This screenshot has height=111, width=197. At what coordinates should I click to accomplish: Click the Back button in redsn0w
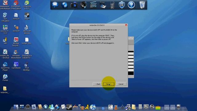pos(98,84)
